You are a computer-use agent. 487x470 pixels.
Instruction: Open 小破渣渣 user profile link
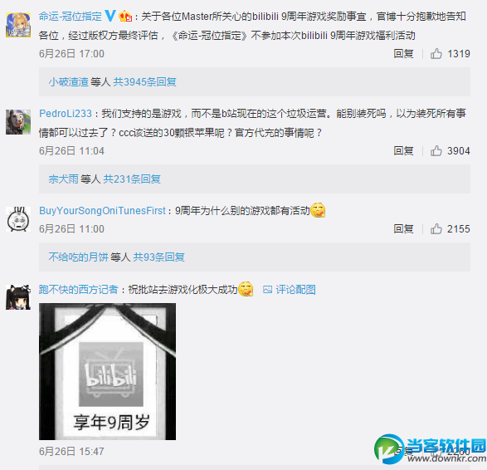tap(68, 82)
